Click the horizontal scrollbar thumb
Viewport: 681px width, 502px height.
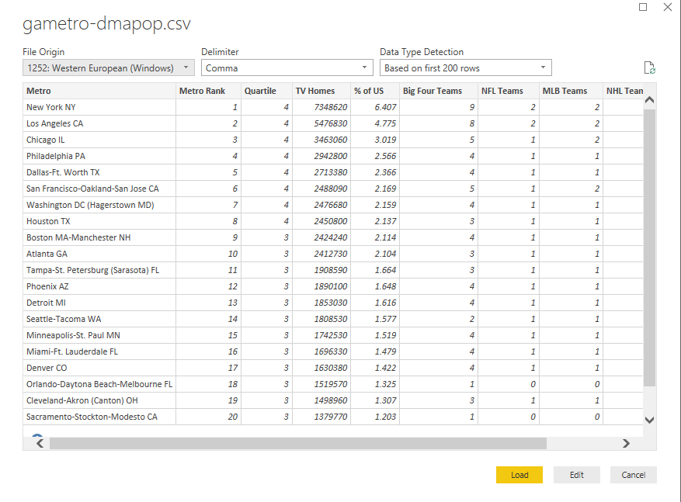(297, 443)
